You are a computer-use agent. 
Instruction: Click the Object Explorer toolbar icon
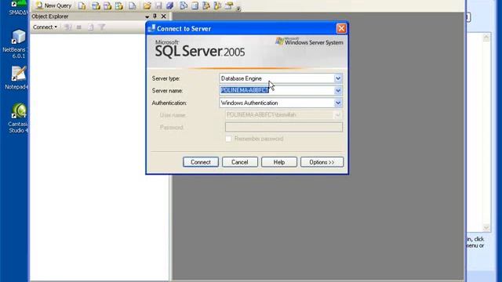pyautogui.click(x=206, y=5)
